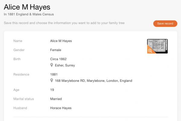
Task: Click the birth date Circa 1862
Action: pyautogui.click(x=58, y=59)
